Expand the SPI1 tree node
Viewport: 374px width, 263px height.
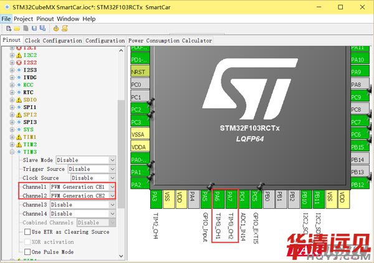click(x=12, y=108)
